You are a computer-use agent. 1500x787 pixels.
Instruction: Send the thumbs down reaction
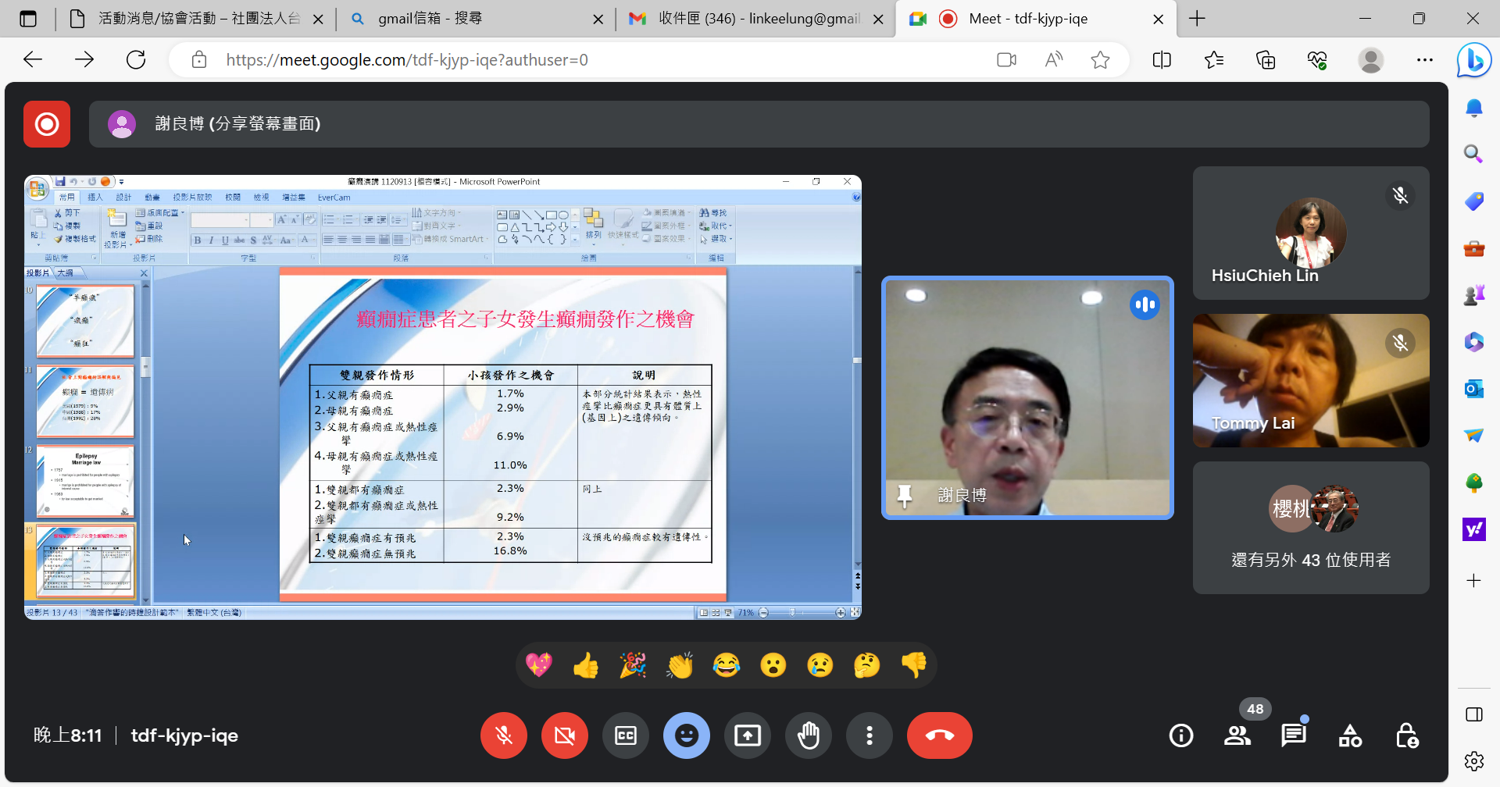click(x=914, y=665)
